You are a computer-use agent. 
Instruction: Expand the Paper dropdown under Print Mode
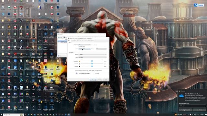tap(93, 57)
